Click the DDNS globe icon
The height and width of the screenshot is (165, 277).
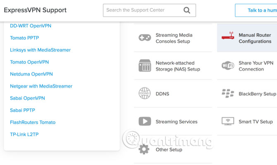(145, 93)
